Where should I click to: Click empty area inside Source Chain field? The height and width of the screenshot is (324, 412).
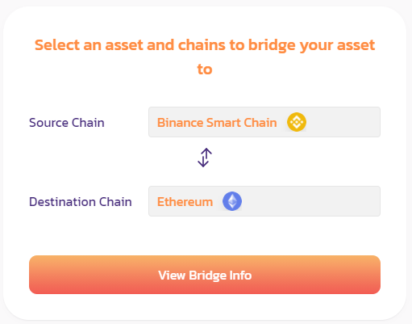coord(343,122)
